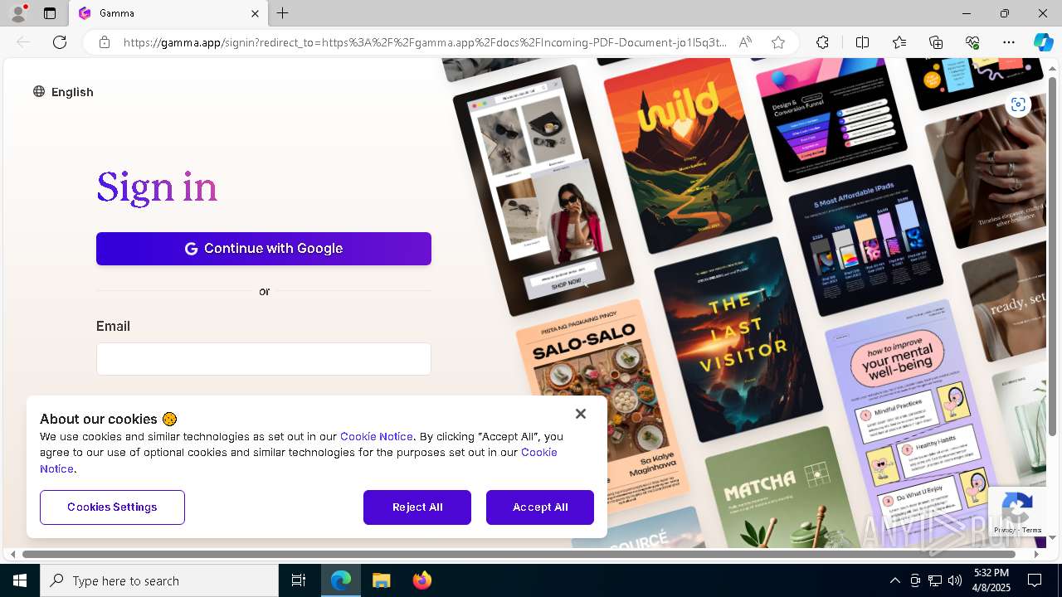Open Copilot sidebar icon
Viewport: 1062px width, 597px height.
(x=1043, y=42)
